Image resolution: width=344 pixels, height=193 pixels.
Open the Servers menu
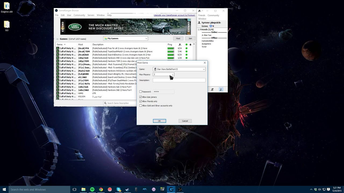91,15
